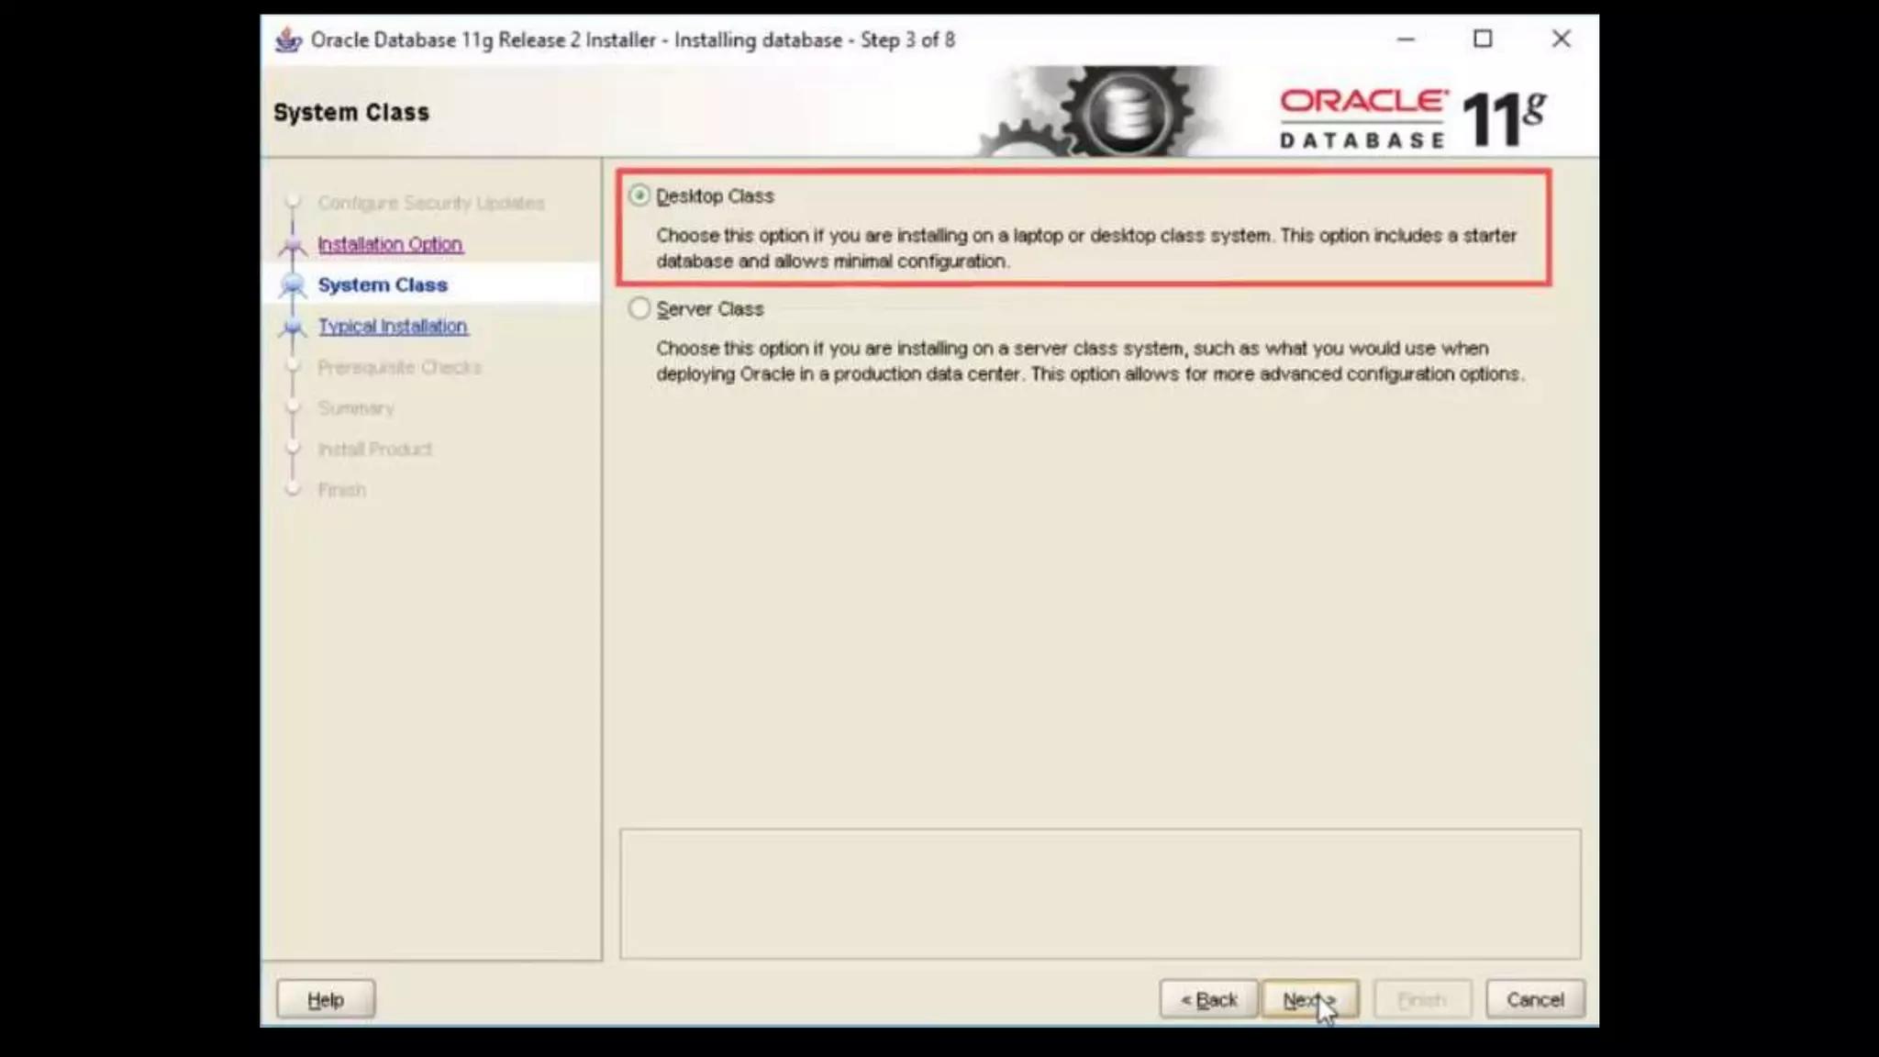Jump to the Typical Installation step link
Image resolution: width=1879 pixels, height=1057 pixels.
click(x=393, y=326)
